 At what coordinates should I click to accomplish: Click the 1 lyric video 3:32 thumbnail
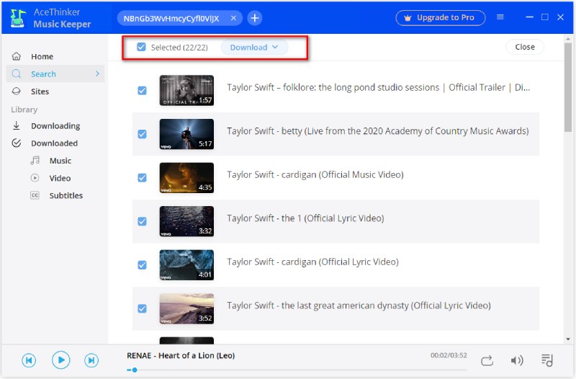tap(186, 221)
